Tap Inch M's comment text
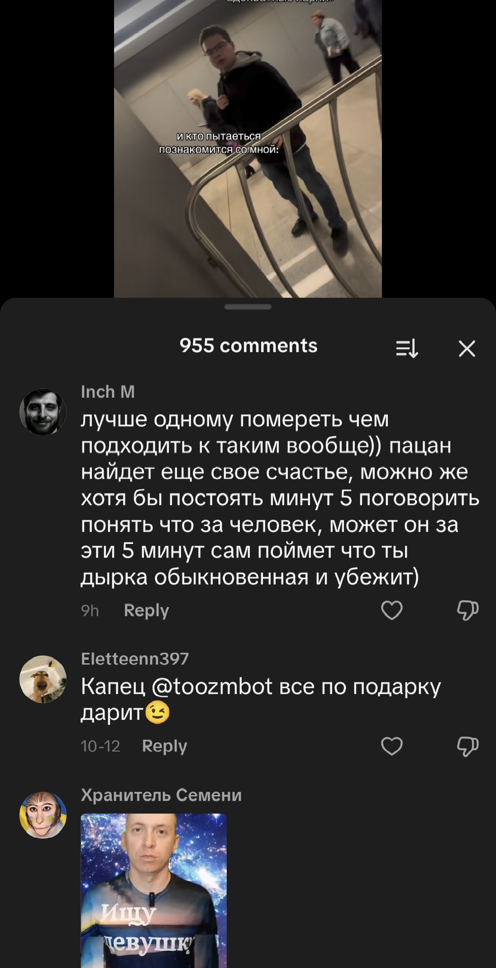Viewport: 496px width, 968px height. [280, 498]
